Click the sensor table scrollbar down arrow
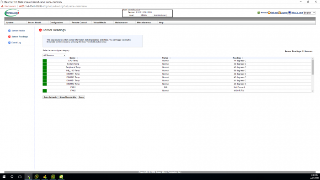320x180 pixels. 313,91
